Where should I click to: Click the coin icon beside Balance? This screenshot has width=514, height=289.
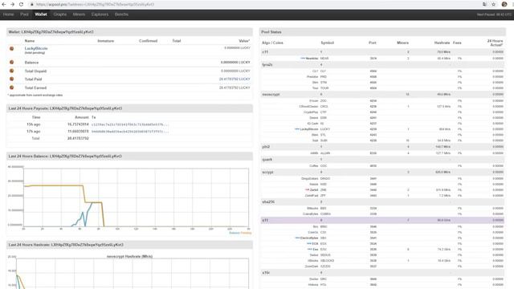click(x=11, y=63)
